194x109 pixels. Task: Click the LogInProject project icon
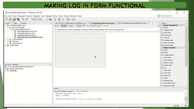coord(8,45)
